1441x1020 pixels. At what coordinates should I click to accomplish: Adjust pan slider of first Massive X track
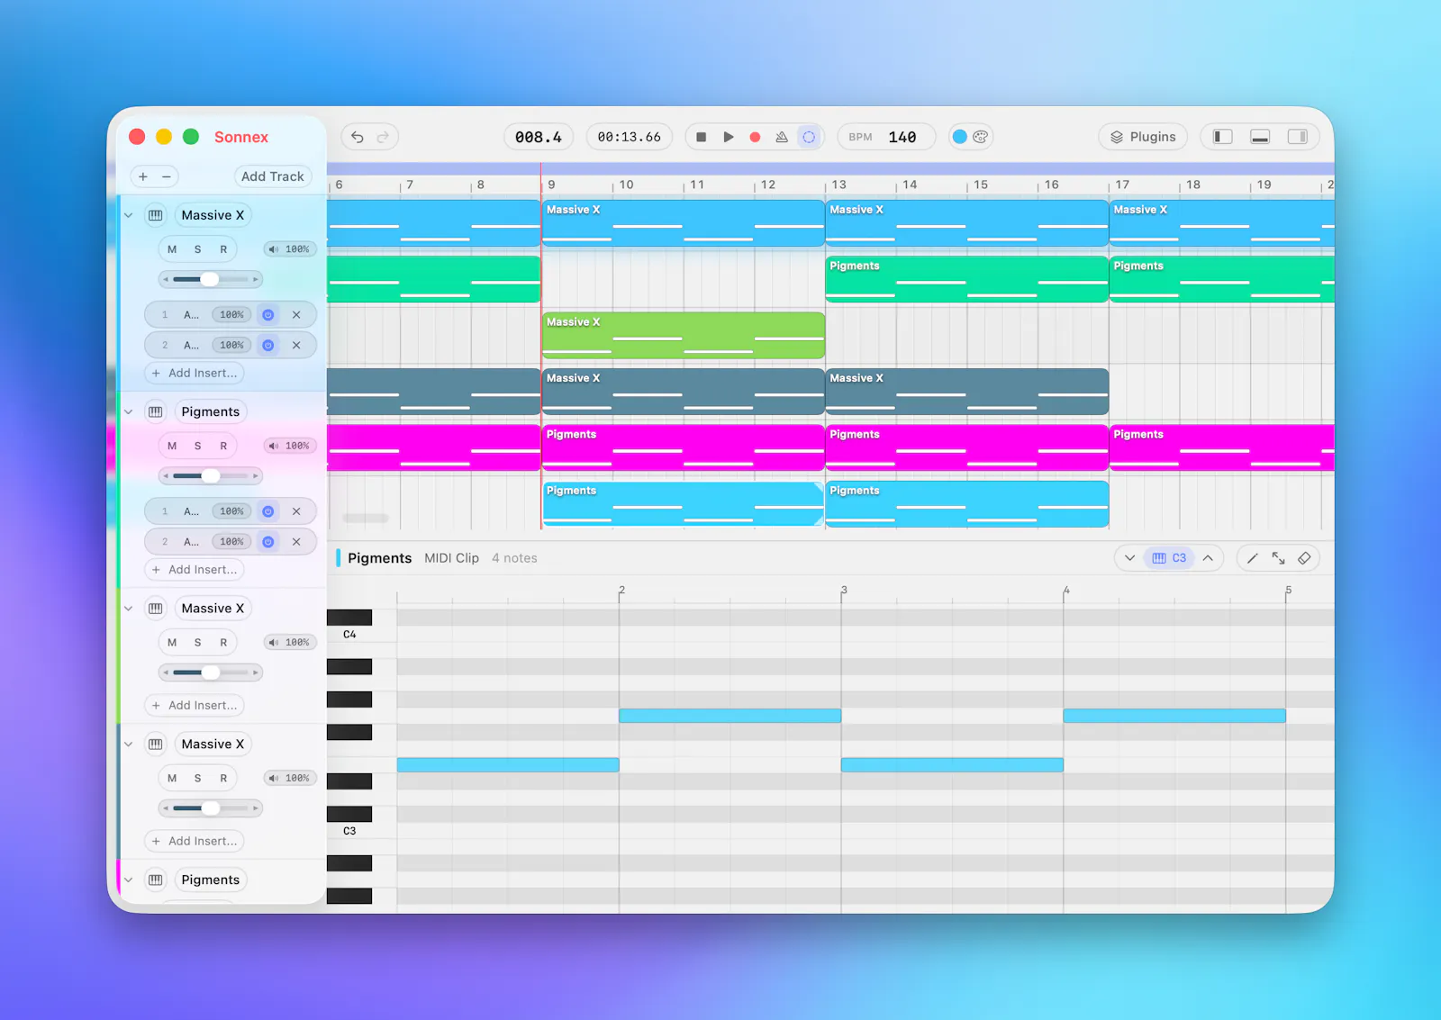(211, 279)
